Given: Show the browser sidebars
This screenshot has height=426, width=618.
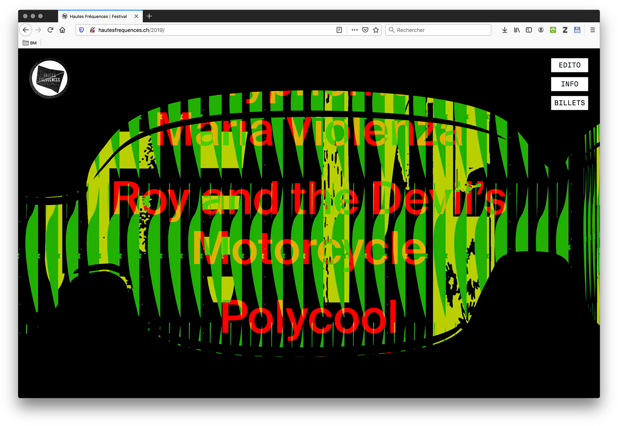Looking at the screenshot, I should [x=529, y=30].
